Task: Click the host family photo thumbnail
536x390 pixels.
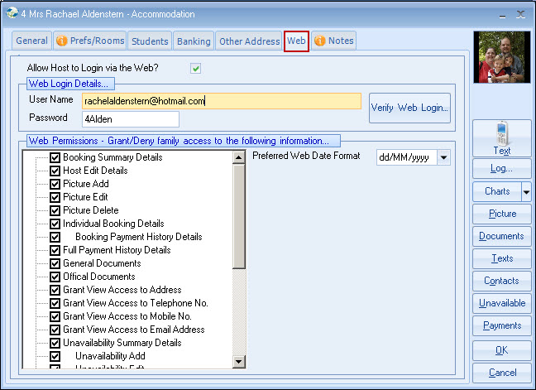Action: (502, 57)
